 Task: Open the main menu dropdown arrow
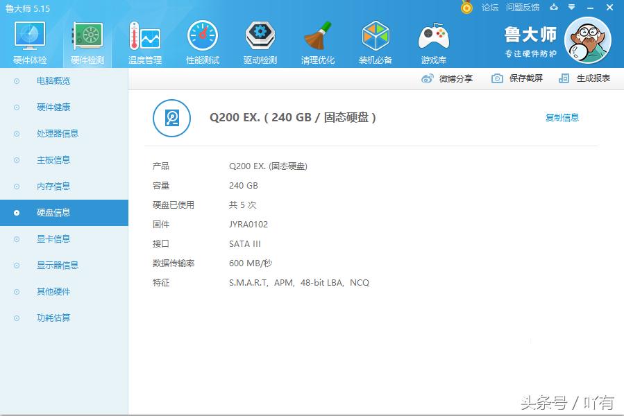point(571,8)
